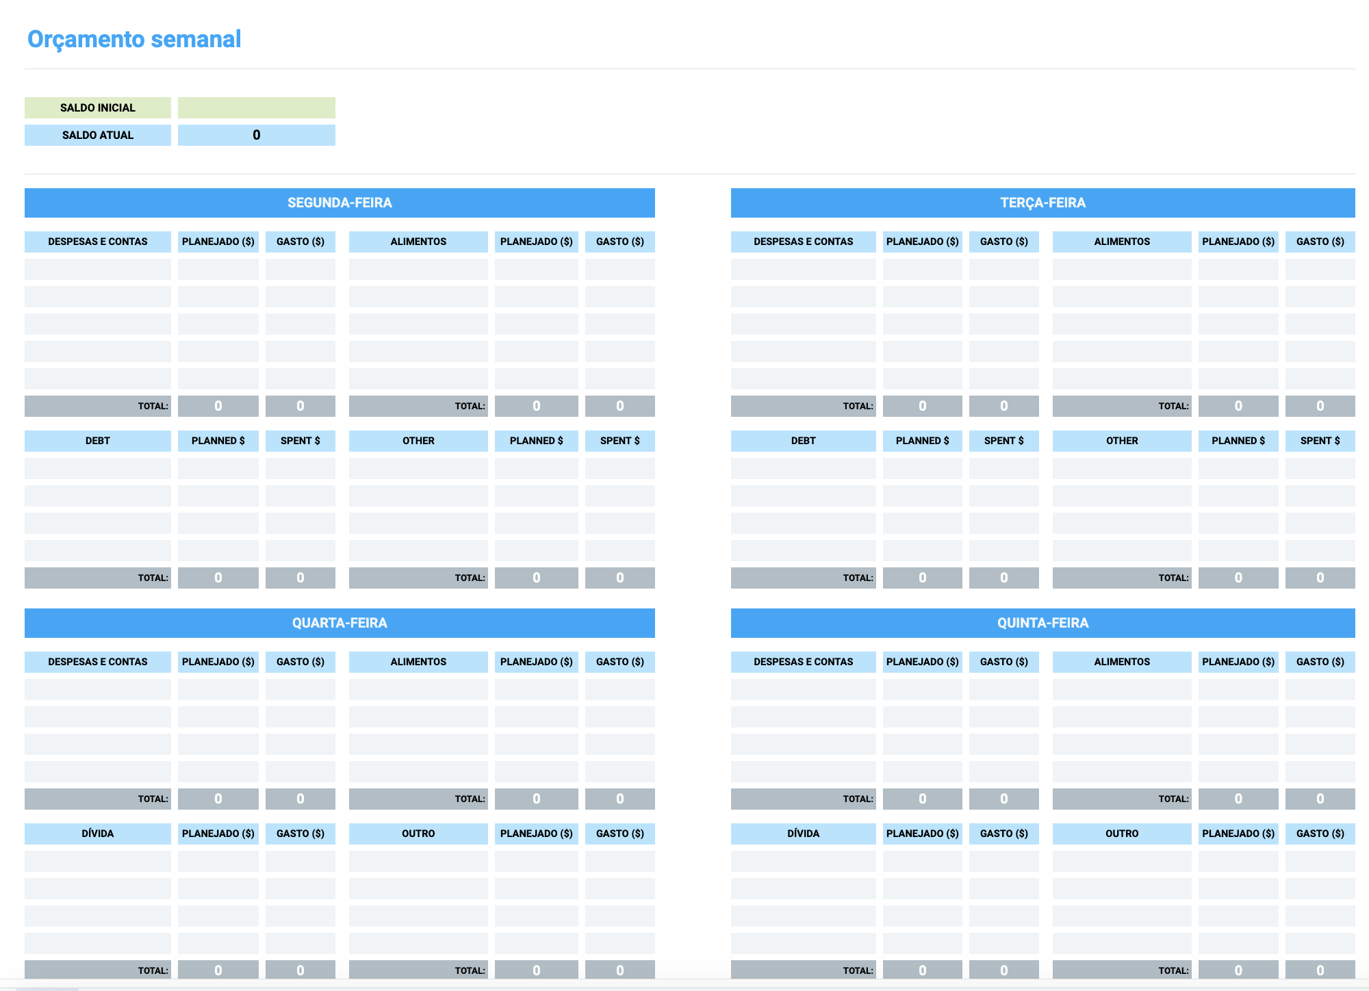The width and height of the screenshot is (1369, 991).
Task: Click PLANNED $ header beside DEBT in Segunda-feira
Action: tap(218, 441)
